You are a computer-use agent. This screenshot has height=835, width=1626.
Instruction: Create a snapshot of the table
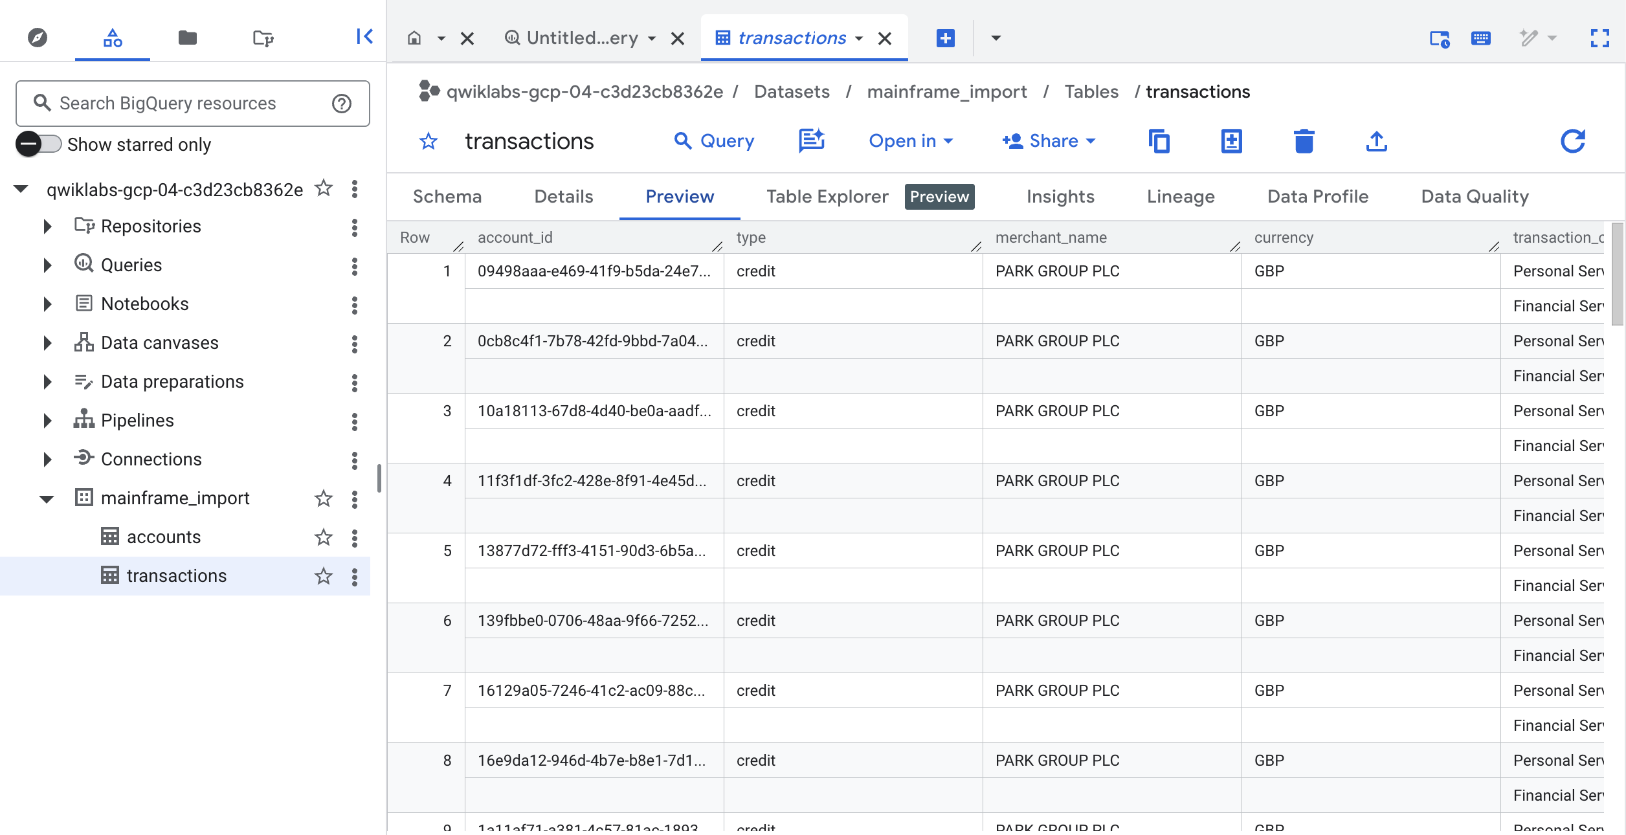[1231, 141]
